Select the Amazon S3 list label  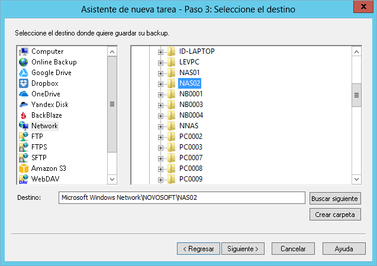[49, 168]
